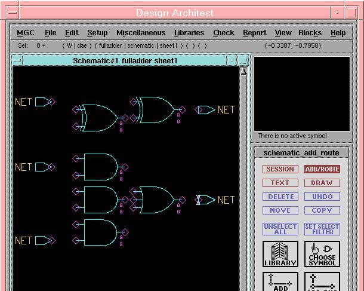Click the Choose Symbol icon
Image resolution: width=364 pixels, height=291 pixels.
[322, 253]
